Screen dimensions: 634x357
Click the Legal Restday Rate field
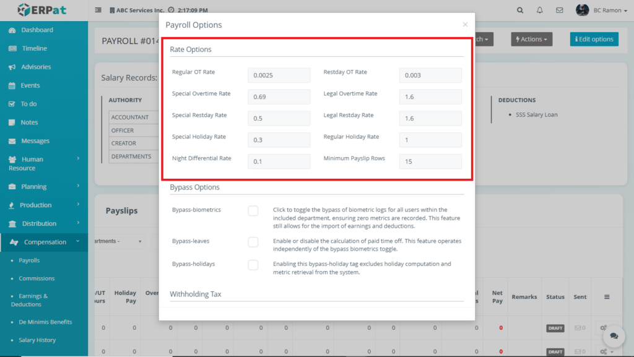pyautogui.click(x=430, y=118)
